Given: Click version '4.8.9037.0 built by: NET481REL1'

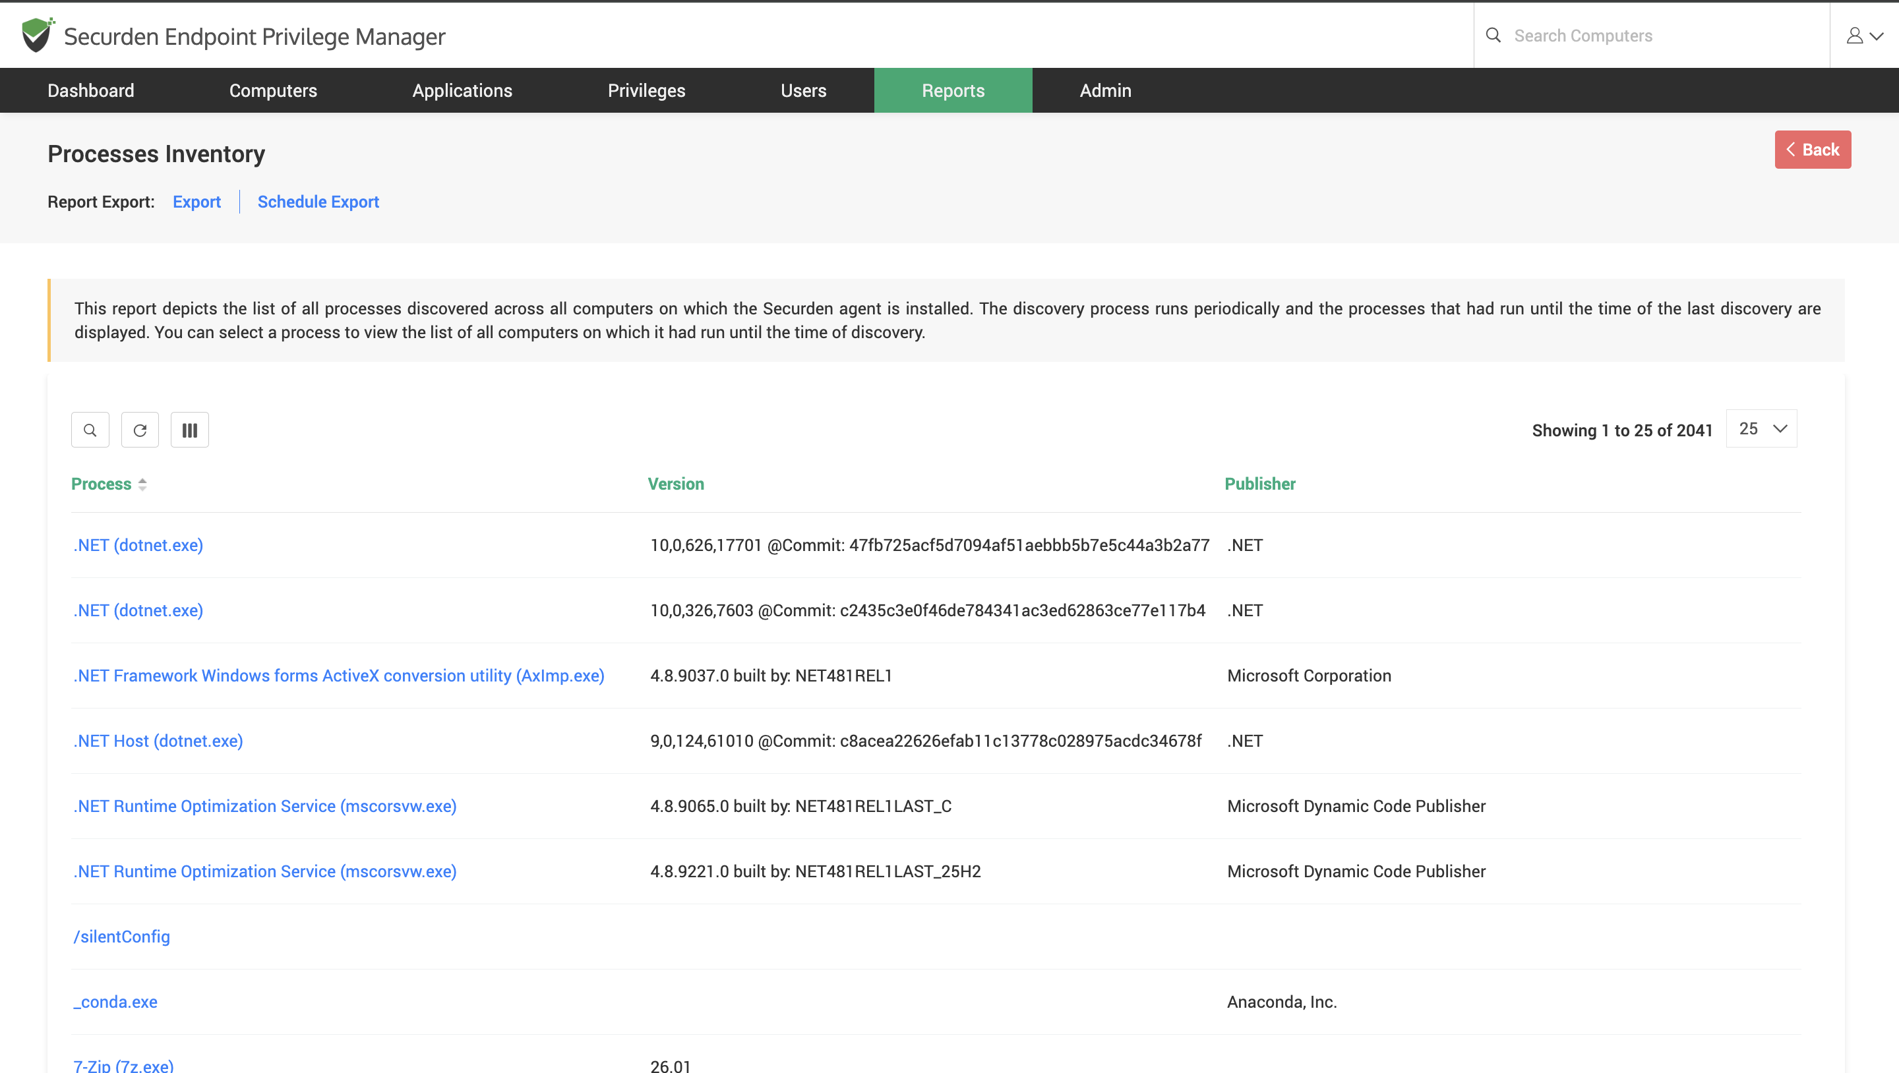Looking at the screenshot, I should click(771, 676).
